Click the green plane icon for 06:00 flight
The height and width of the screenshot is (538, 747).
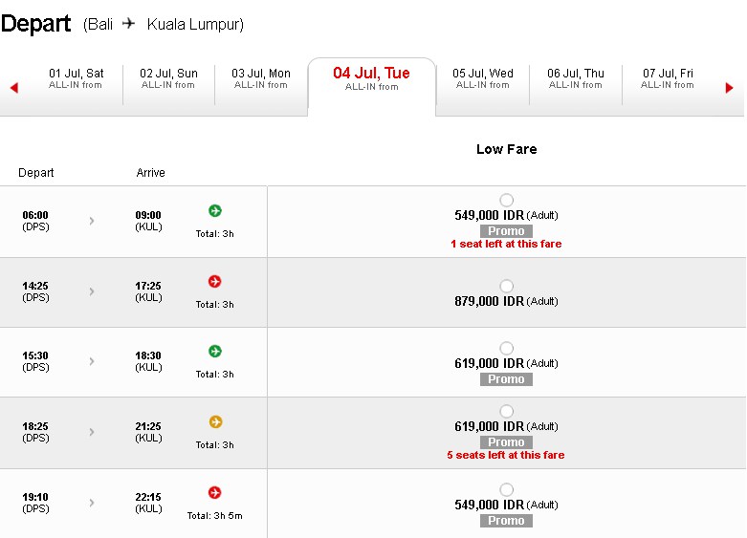215,210
